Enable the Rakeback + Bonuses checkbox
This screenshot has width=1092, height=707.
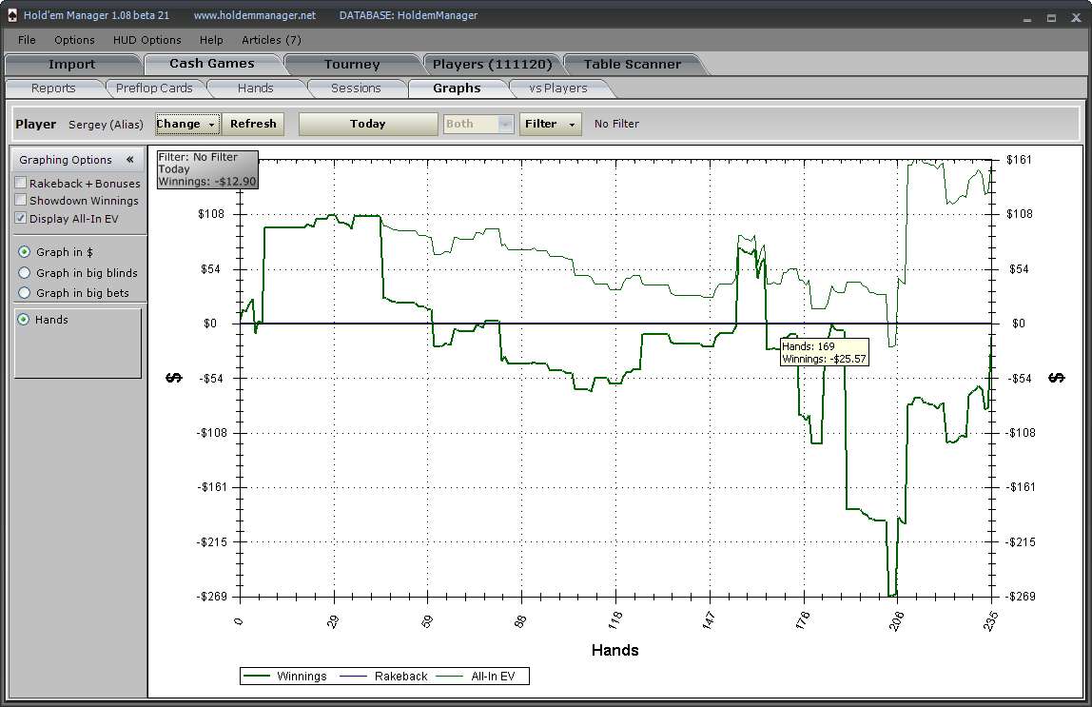[x=21, y=183]
